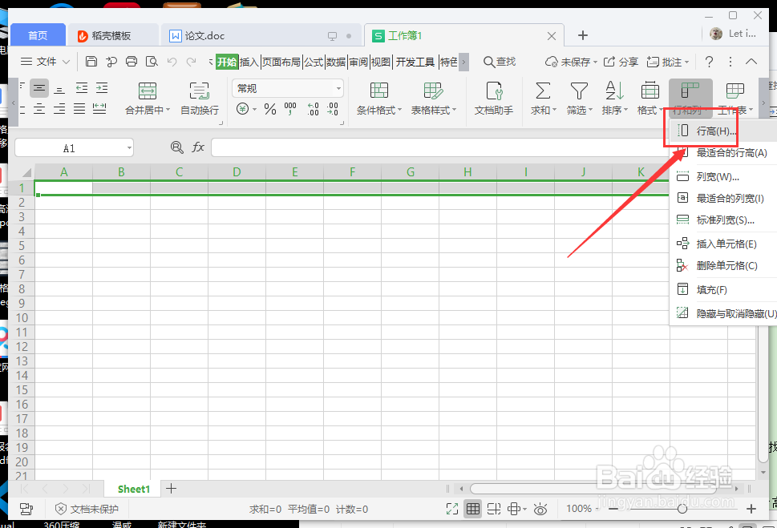Choose Delete Cells (删除单元格)
Screen dimensions: 777x528
point(722,266)
